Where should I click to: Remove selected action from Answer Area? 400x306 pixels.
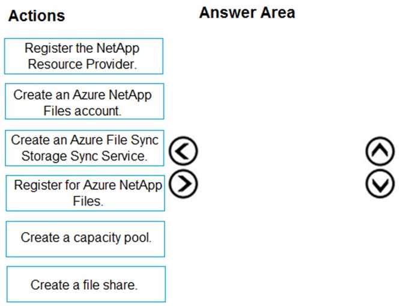184,151
